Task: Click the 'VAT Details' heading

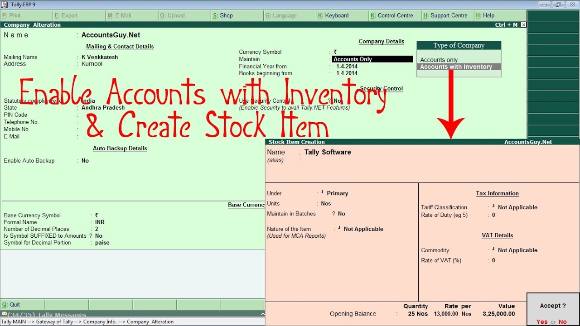Action: (x=497, y=235)
